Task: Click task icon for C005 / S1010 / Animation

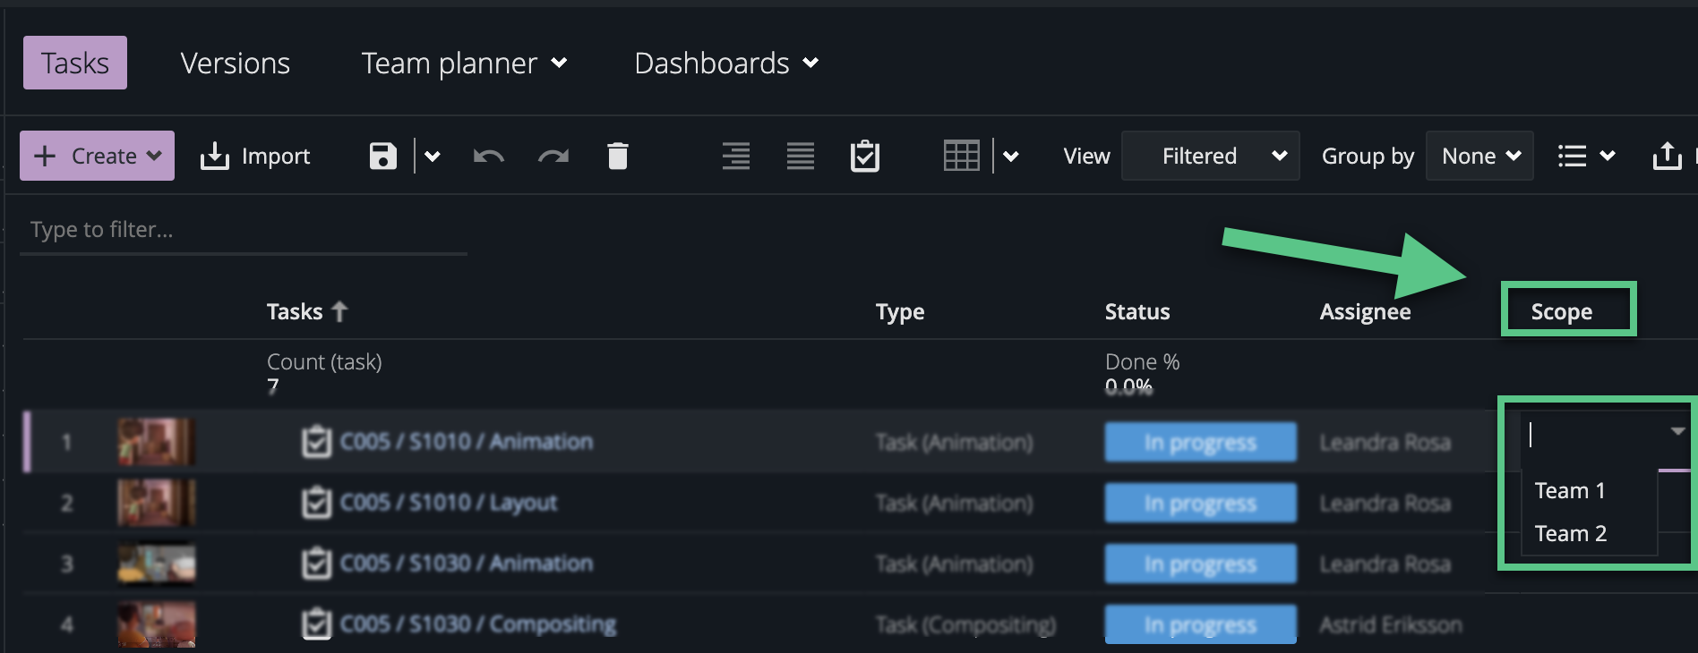Action: [x=316, y=441]
